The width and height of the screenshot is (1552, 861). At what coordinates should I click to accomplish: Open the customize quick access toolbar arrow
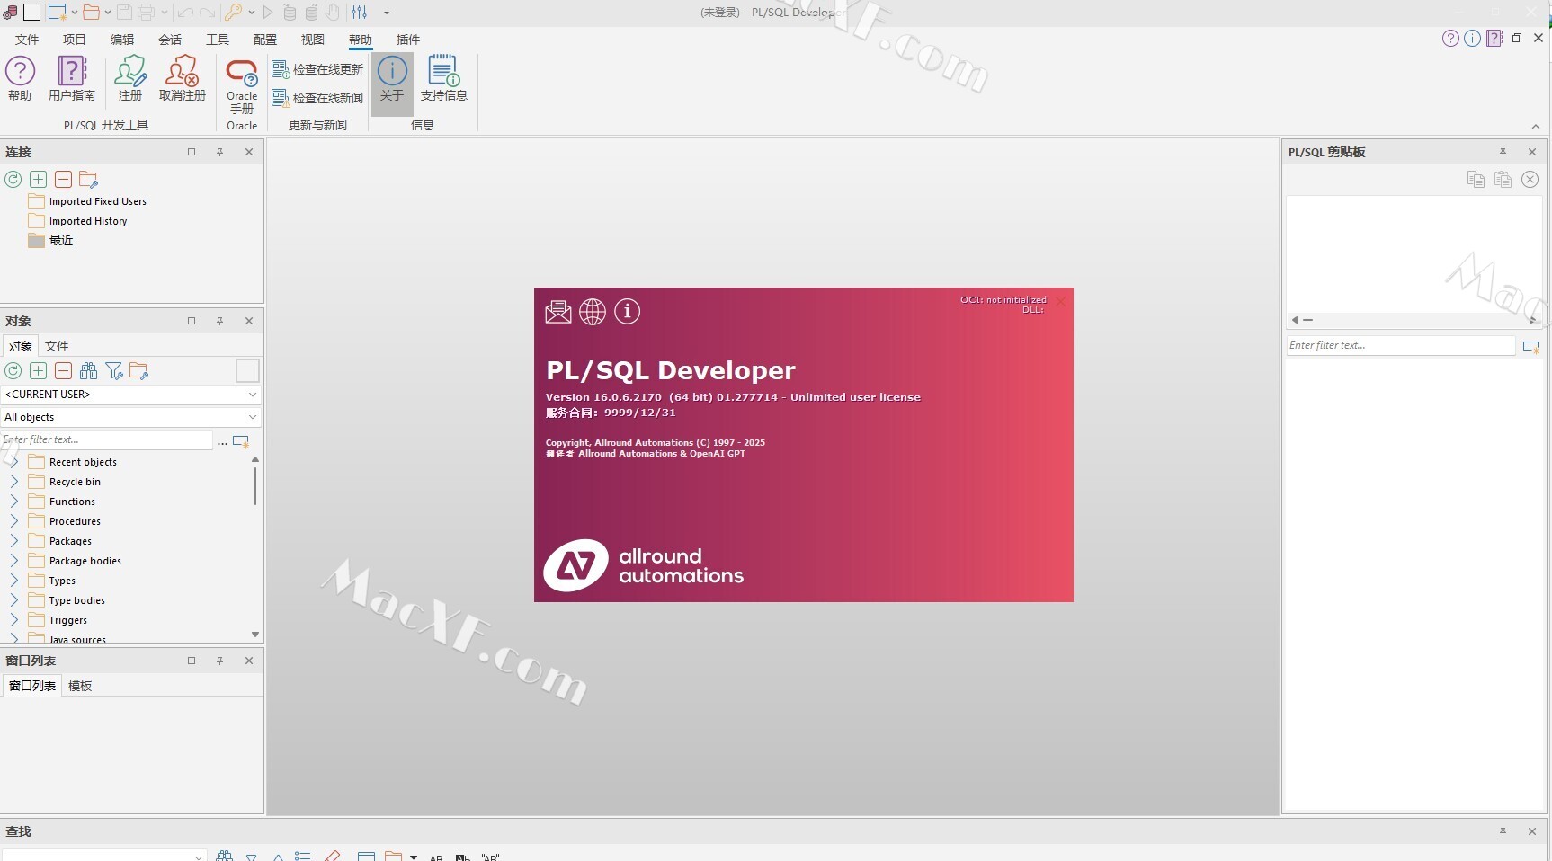click(387, 13)
